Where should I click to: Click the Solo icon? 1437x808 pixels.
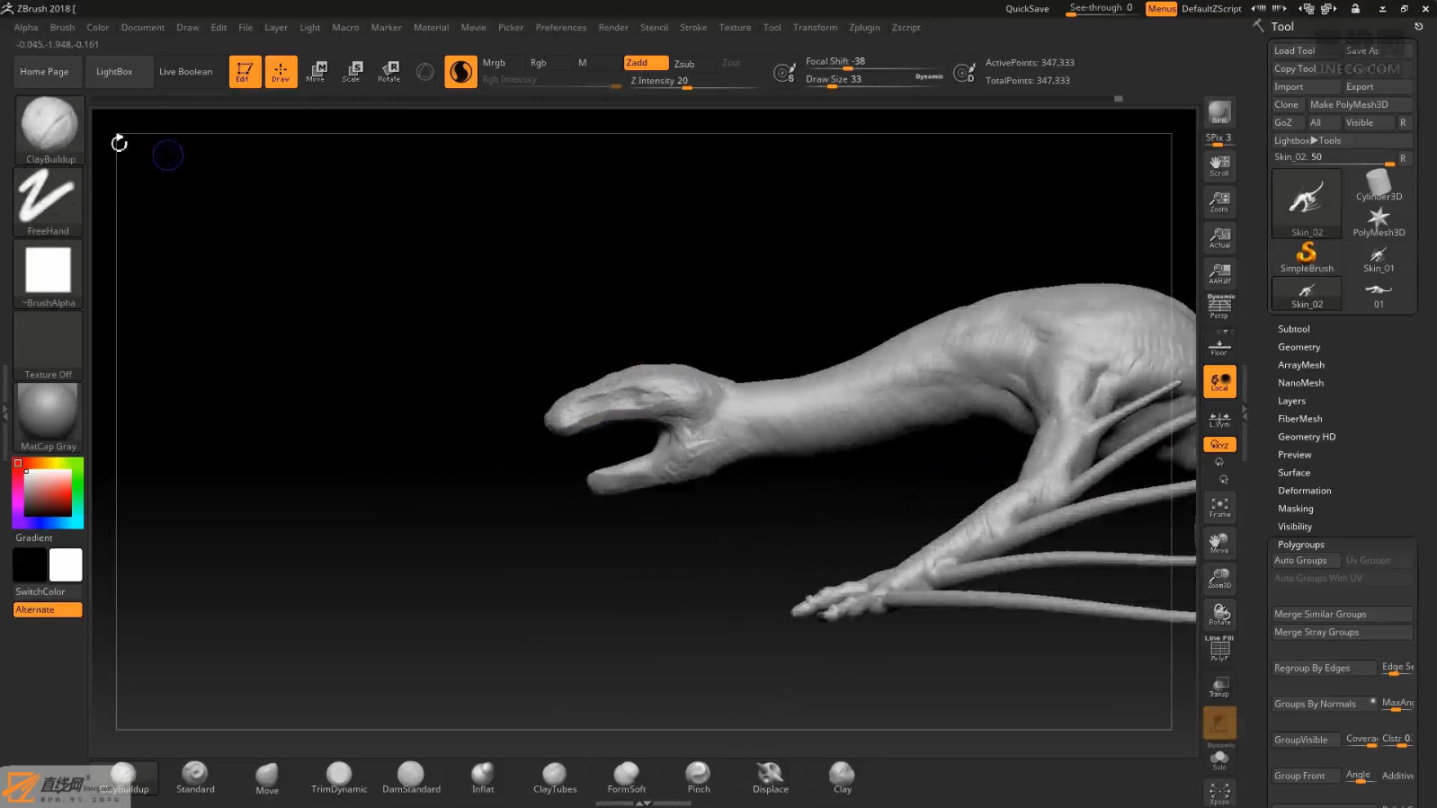pyautogui.click(x=1219, y=760)
